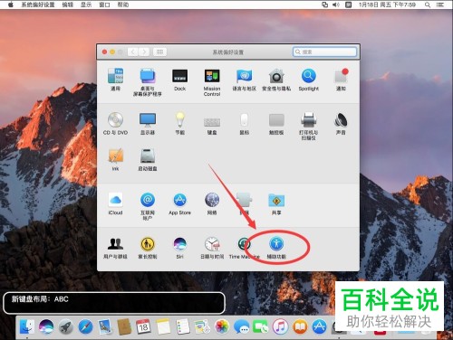Open the Startup Disk preference pane
453x340 pixels.
(x=148, y=159)
